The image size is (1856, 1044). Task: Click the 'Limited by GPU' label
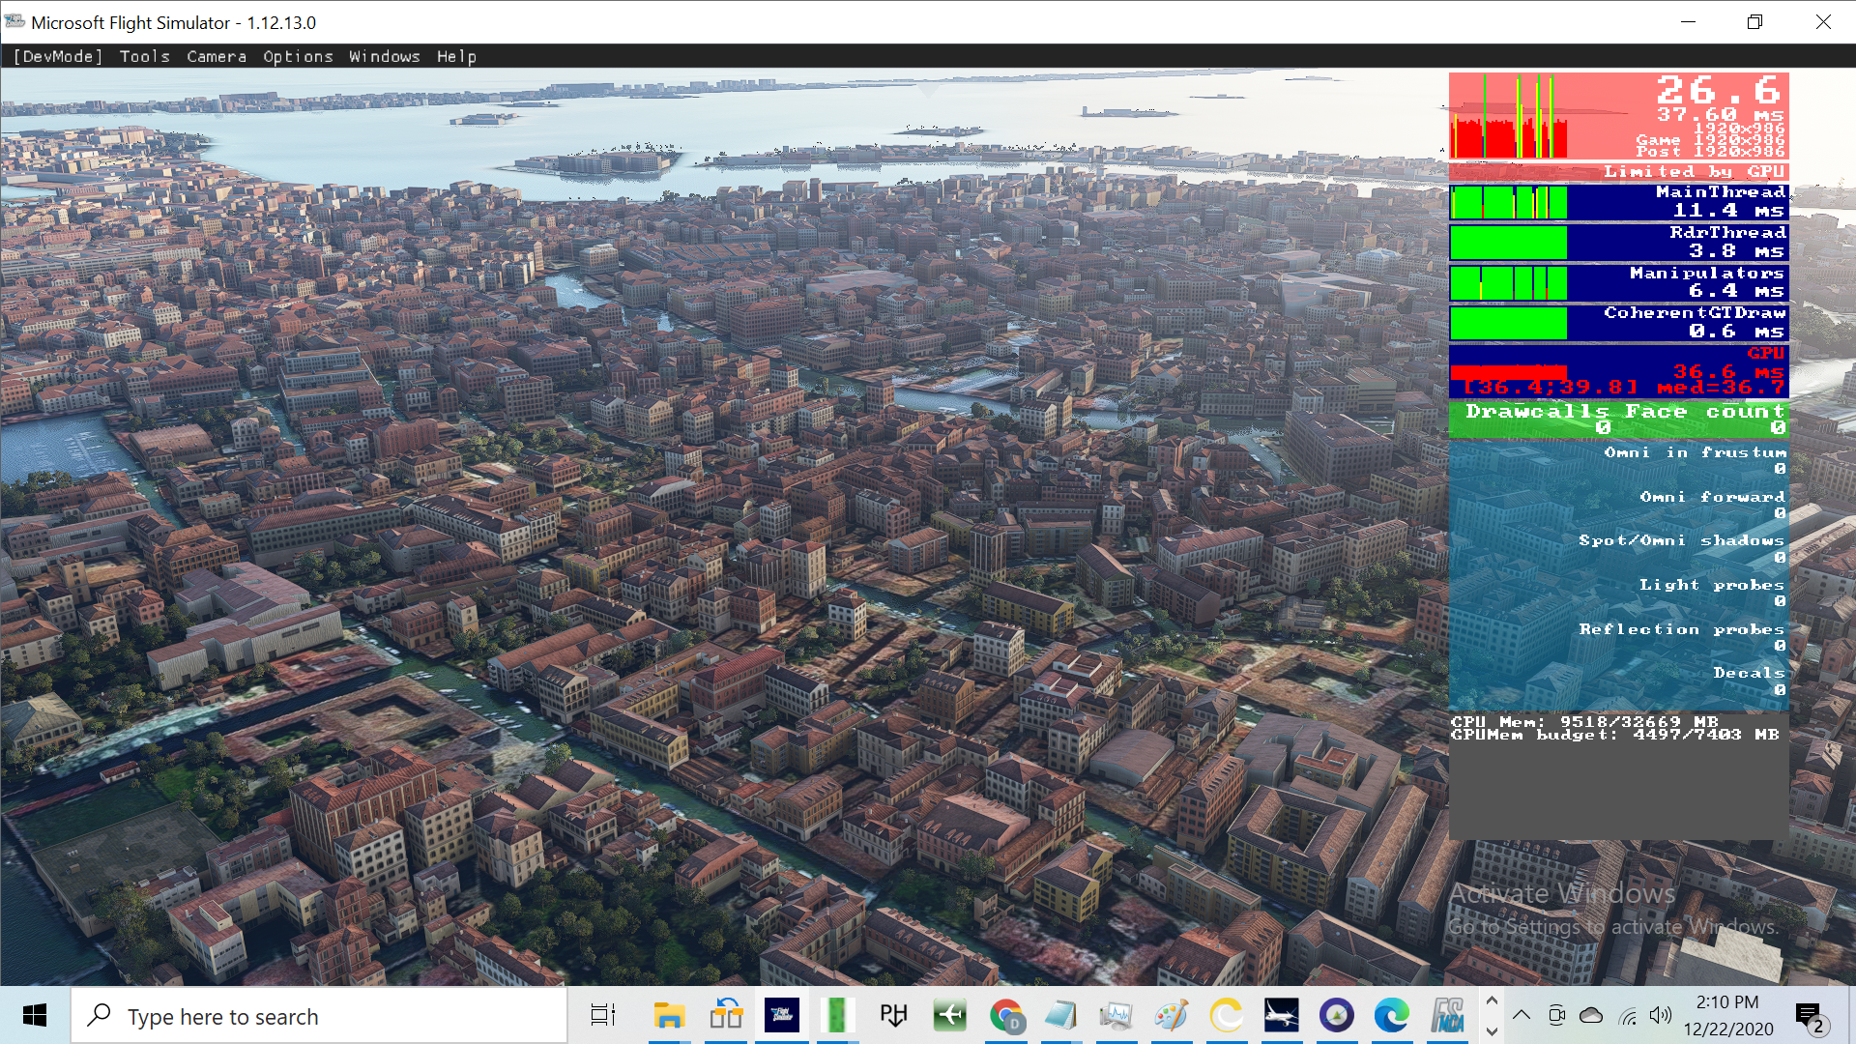pos(1694,172)
